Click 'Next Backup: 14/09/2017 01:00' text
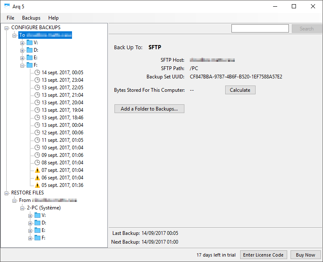The width and height of the screenshot is (323, 262). pyautogui.click(x=144, y=242)
